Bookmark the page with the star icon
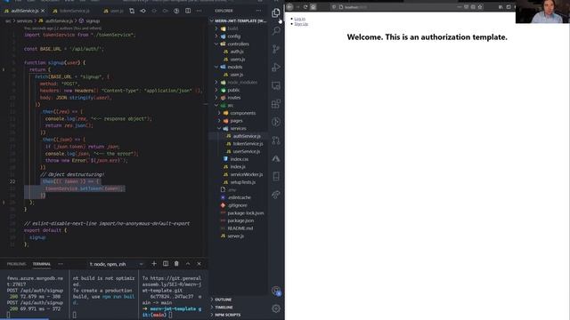The image size is (570, 320). 480,7
